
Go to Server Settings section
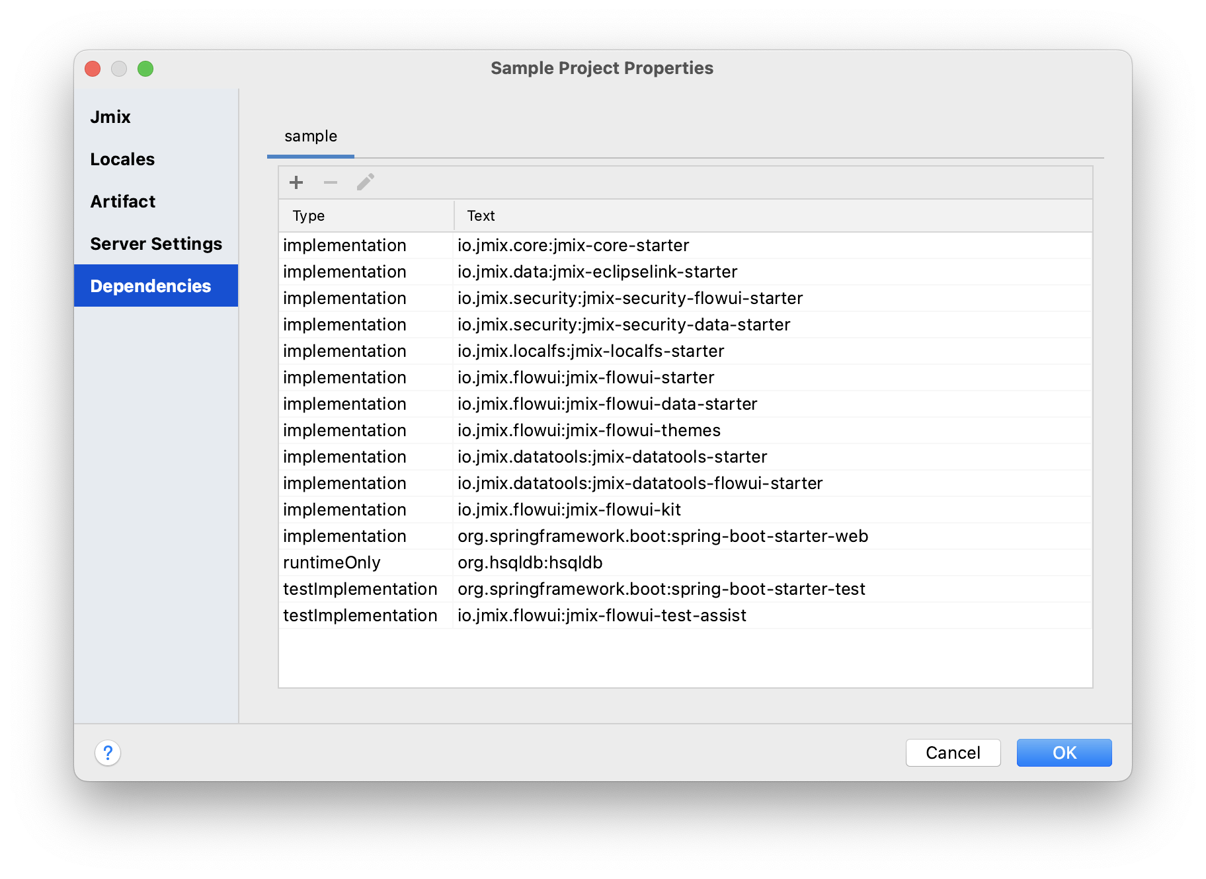click(156, 244)
